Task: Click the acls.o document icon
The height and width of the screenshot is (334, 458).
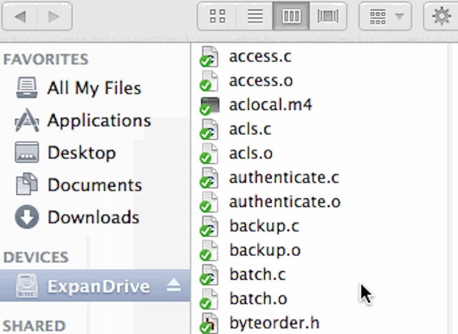Action: click(x=209, y=154)
